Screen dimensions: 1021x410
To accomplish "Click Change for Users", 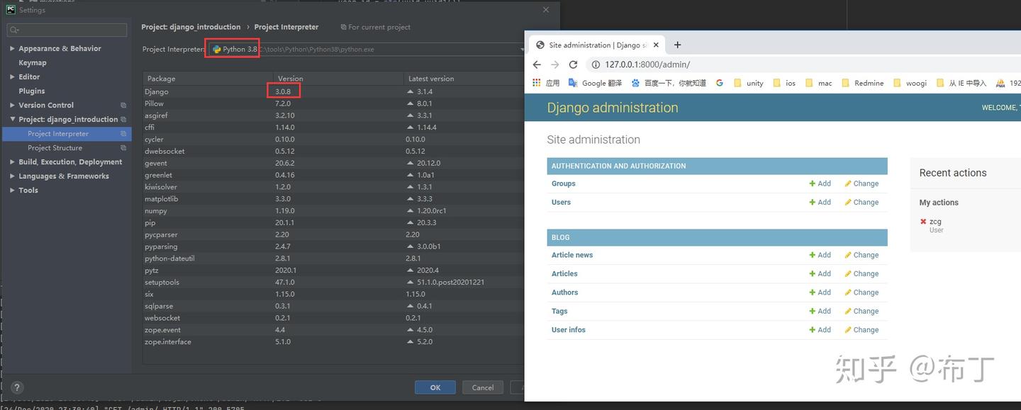I will (x=861, y=202).
